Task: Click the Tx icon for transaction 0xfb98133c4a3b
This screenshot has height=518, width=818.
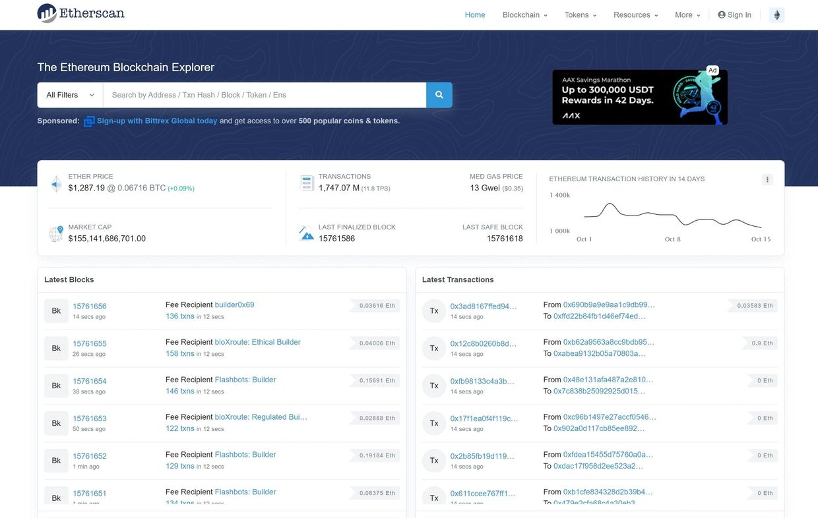Action: tap(434, 386)
